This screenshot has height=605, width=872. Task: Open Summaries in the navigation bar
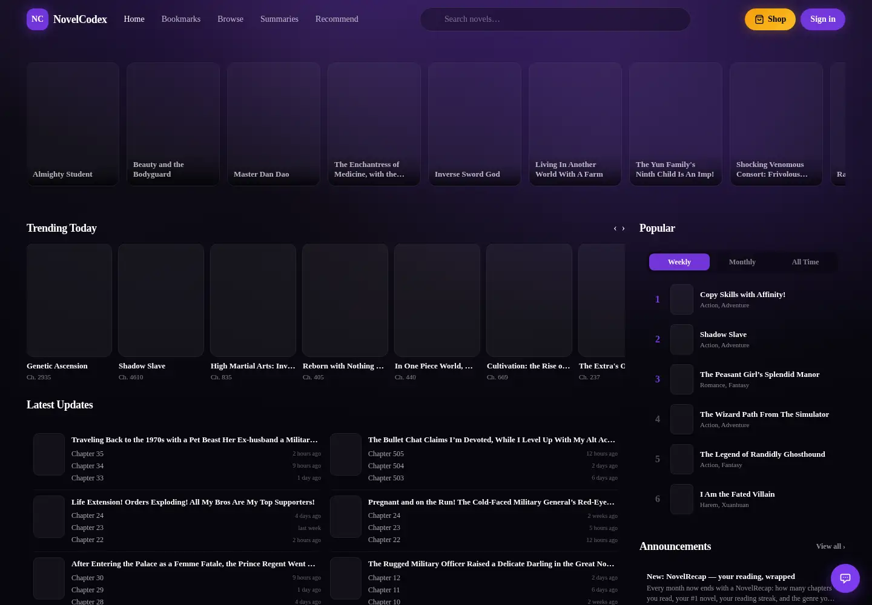(279, 19)
